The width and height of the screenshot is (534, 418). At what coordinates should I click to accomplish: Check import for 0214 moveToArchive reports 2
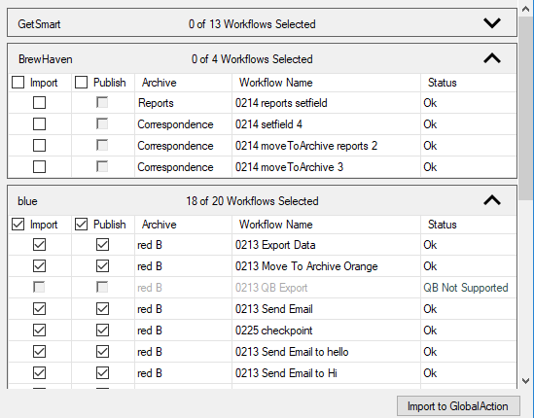click(39, 146)
